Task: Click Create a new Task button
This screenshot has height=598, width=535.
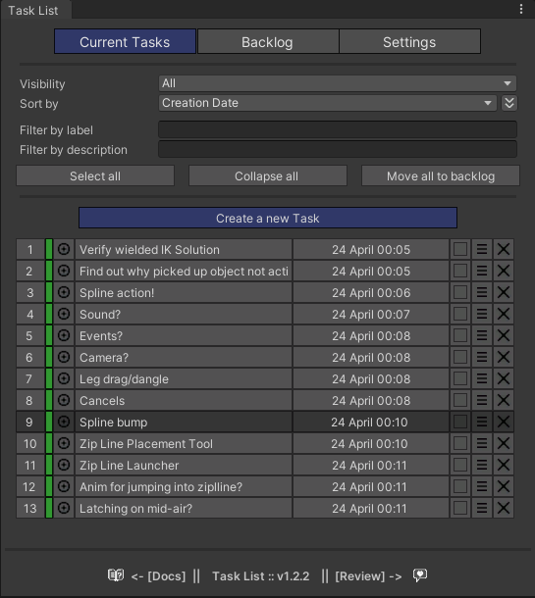Action: (x=268, y=218)
